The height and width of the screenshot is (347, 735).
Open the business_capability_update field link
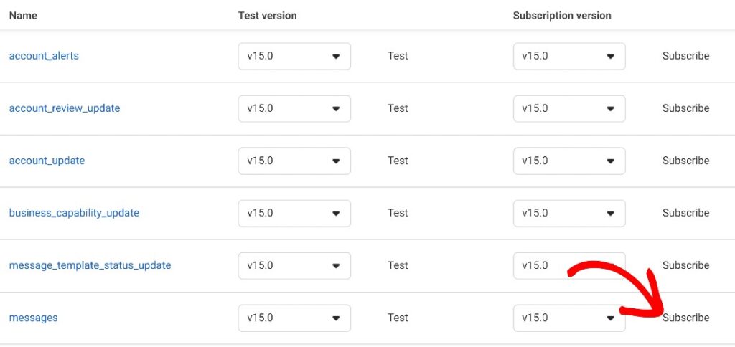point(74,213)
